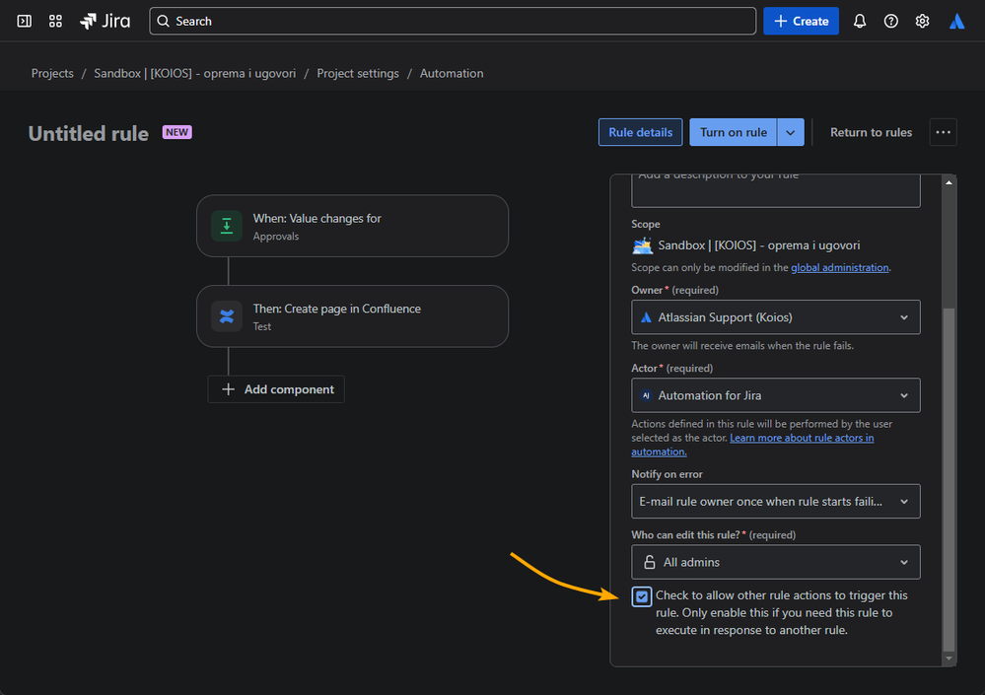Open the Who can edit this rule dropdown
This screenshot has height=695, width=985.
click(775, 562)
